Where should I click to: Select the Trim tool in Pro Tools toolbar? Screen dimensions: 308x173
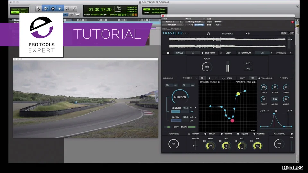(x=46, y=9)
